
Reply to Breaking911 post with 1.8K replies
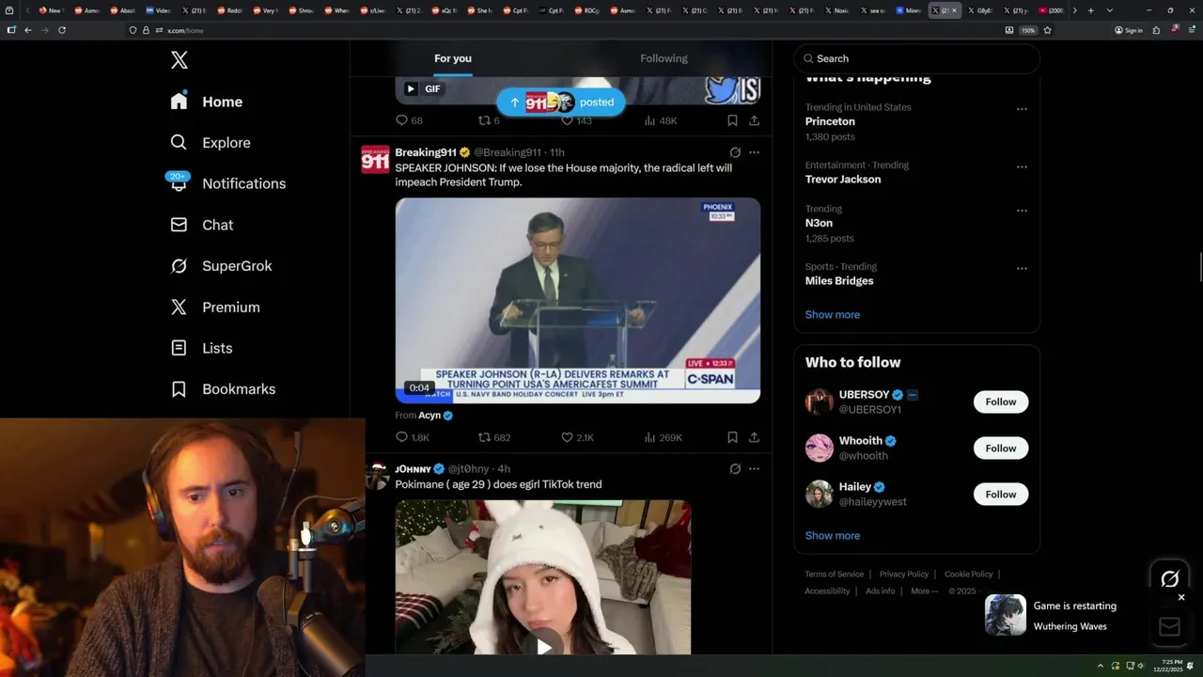tap(413, 437)
